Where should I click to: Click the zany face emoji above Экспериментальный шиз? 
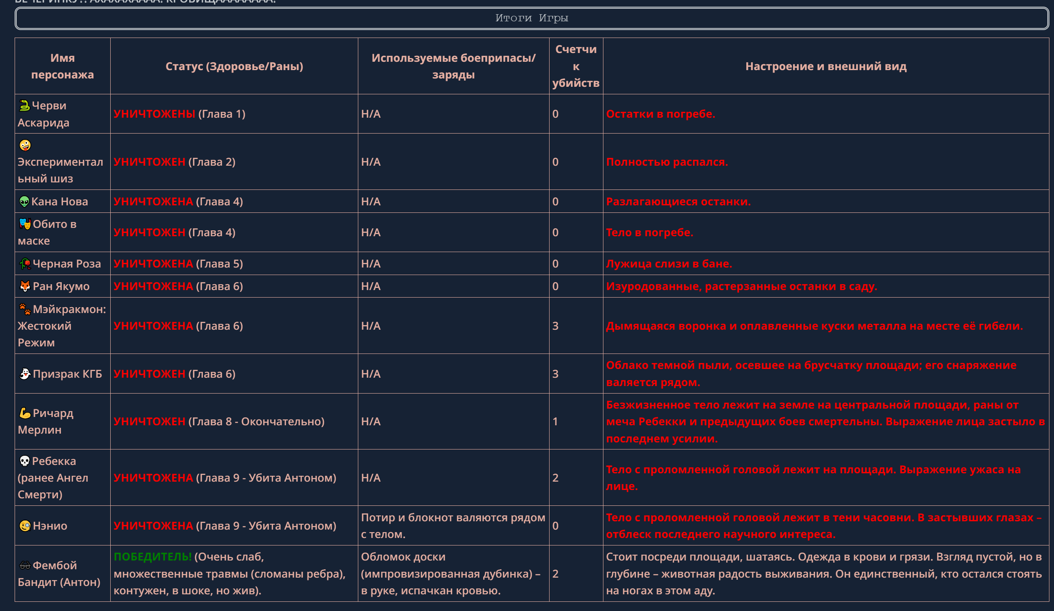pos(25,145)
